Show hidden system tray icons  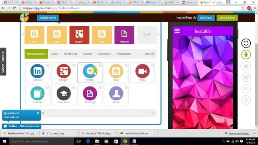[223, 141]
